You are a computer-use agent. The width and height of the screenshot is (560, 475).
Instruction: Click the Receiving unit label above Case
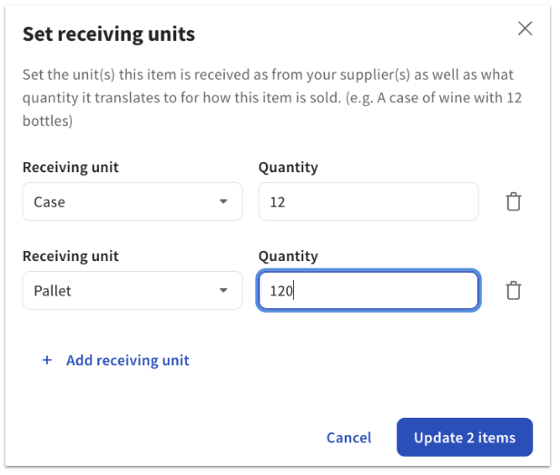(71, 168)
